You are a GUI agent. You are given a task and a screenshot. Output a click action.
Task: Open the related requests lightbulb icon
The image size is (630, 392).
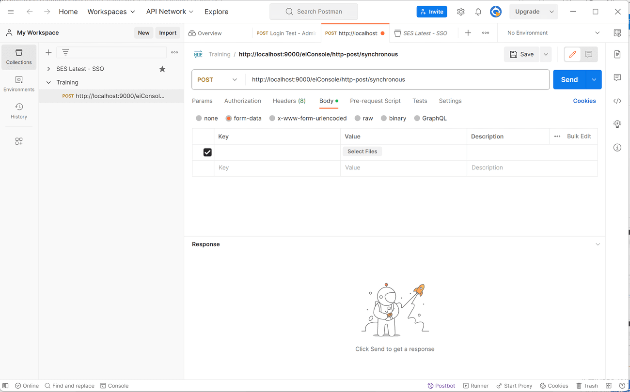[x=617, y=124]
